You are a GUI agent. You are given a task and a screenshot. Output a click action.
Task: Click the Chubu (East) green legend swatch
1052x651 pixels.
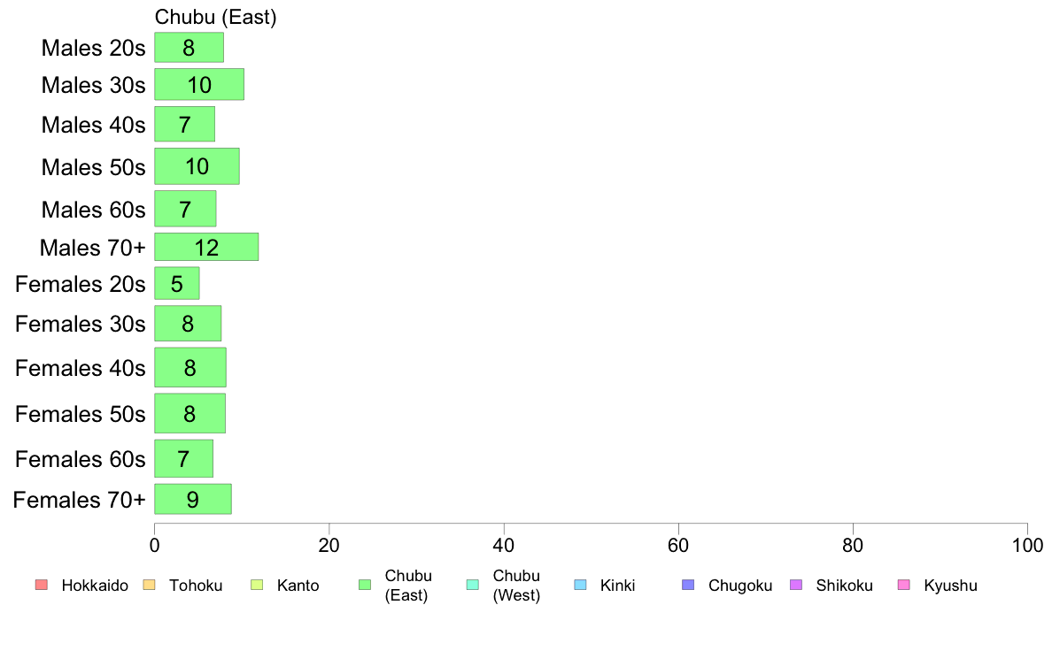[365, 586]
